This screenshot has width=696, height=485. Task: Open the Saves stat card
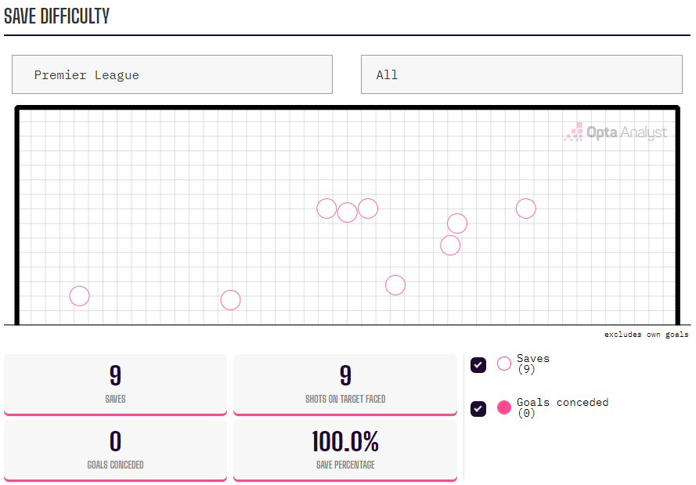(x=115, y=385)
